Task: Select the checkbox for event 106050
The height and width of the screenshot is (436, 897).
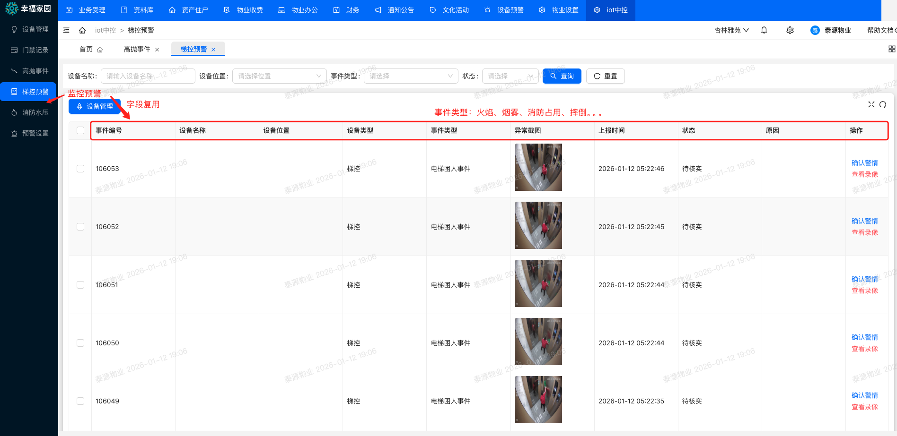Action: (x=80, y=343)
